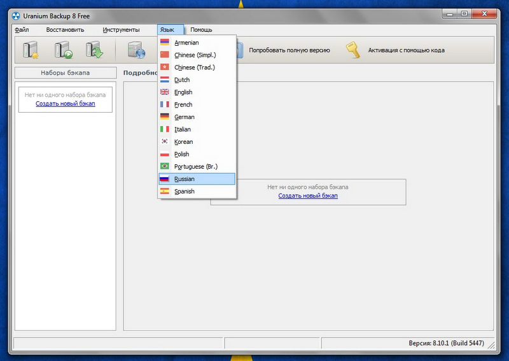Click the golden key activation icon
This screenshot has height=361, width=509.
[353, 50]
